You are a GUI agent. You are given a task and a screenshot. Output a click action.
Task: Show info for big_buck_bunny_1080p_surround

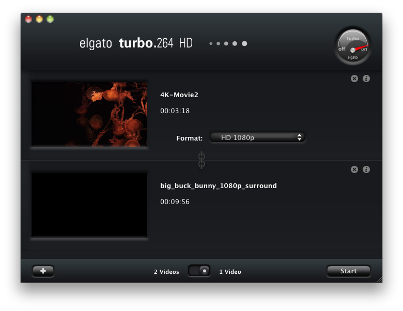coord(366,169)
